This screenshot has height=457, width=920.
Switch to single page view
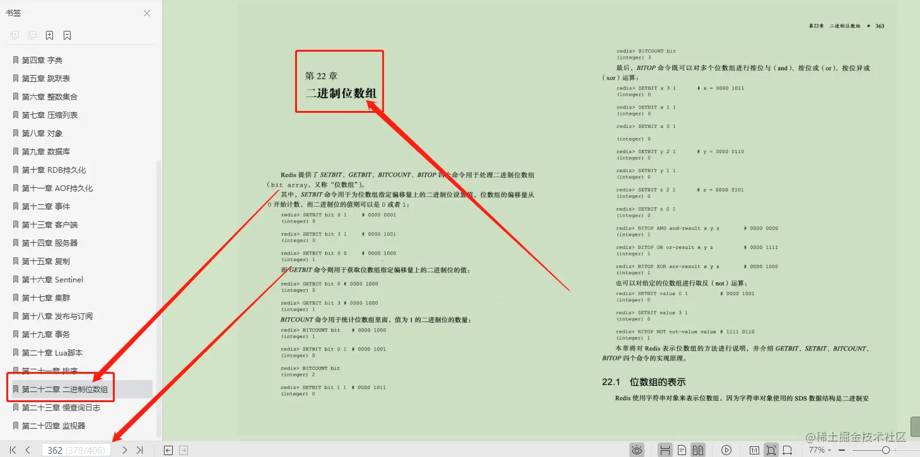[x=682, y=450]
